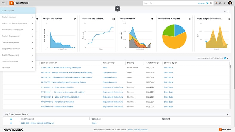Open the Ideas workspace link
Viewport: 235px width, 132px height.
(x=105, y=68)
